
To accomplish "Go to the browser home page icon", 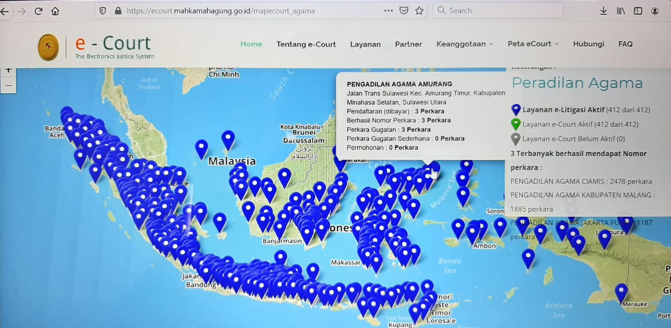I will click(55, 11).
